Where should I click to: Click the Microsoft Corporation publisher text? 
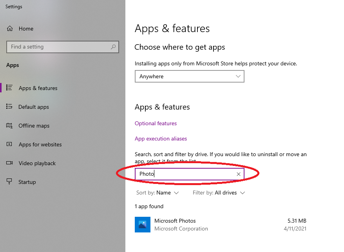[x=181, y=229]
